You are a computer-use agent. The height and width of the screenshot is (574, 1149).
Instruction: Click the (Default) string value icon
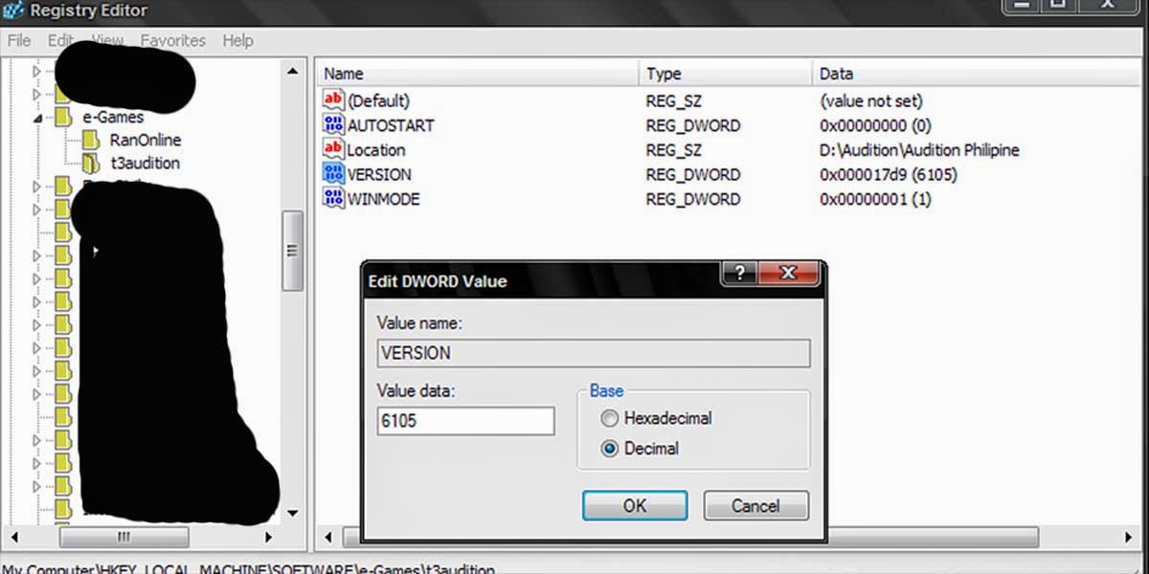[x=333, y=100]
